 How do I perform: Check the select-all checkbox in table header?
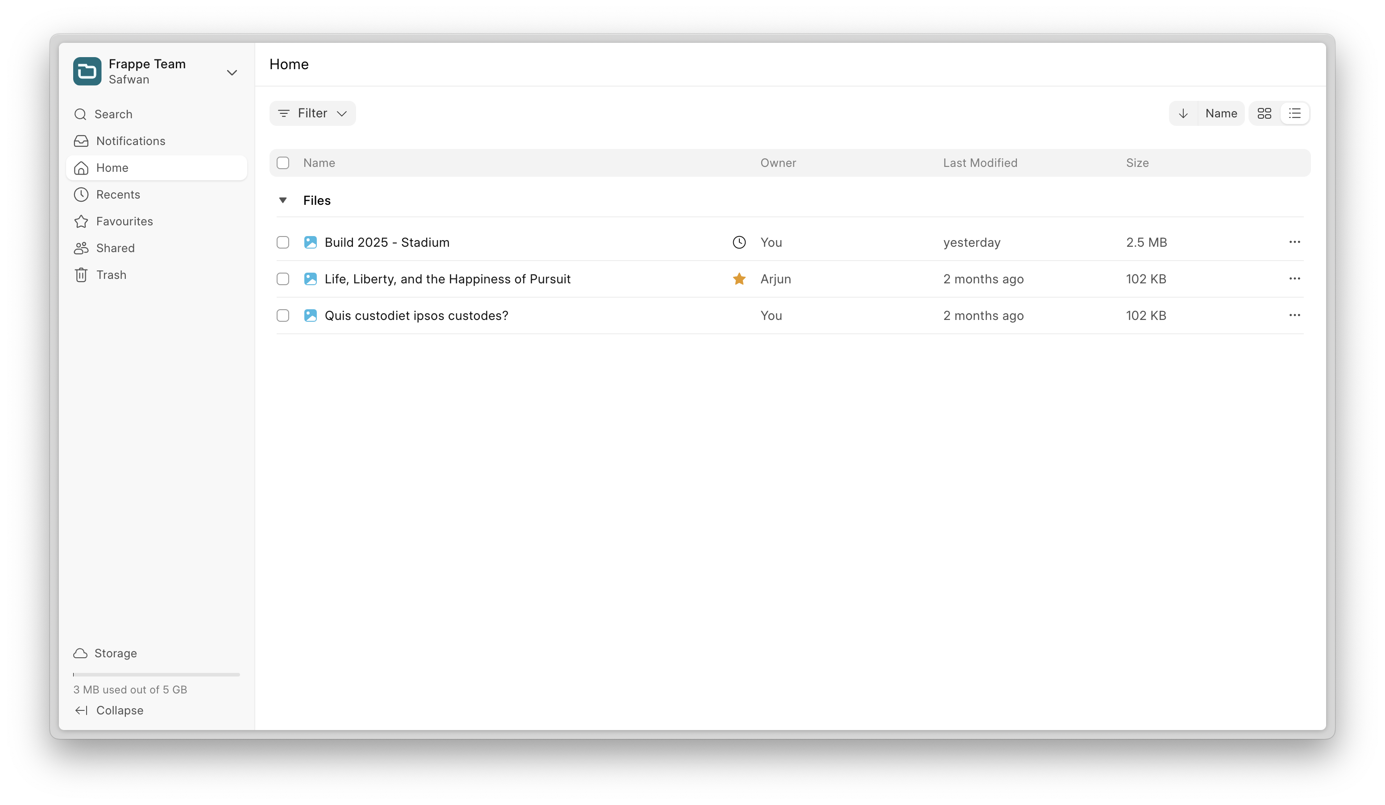point(282,162)
